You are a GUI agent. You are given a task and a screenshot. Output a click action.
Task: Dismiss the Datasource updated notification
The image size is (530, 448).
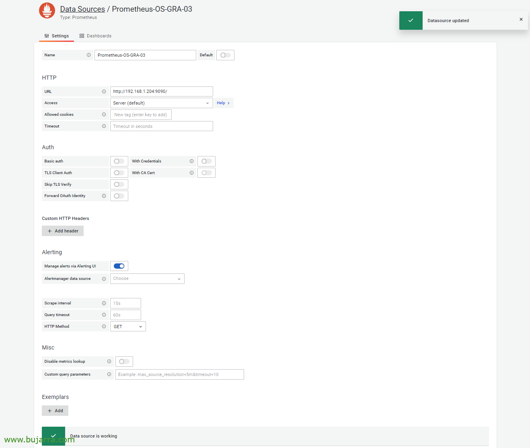pyautogui.click(x=521, y=19)
